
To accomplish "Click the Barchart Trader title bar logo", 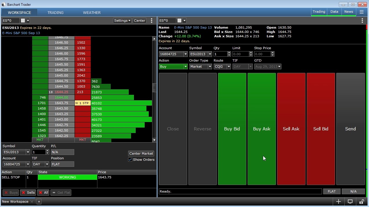I will 3,4.
